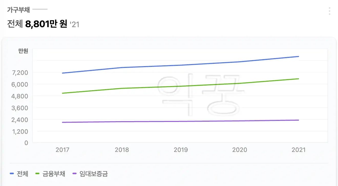Open year selection by clicking 2021 label
This screenshot has height=186, width=338.
point(298,149)
